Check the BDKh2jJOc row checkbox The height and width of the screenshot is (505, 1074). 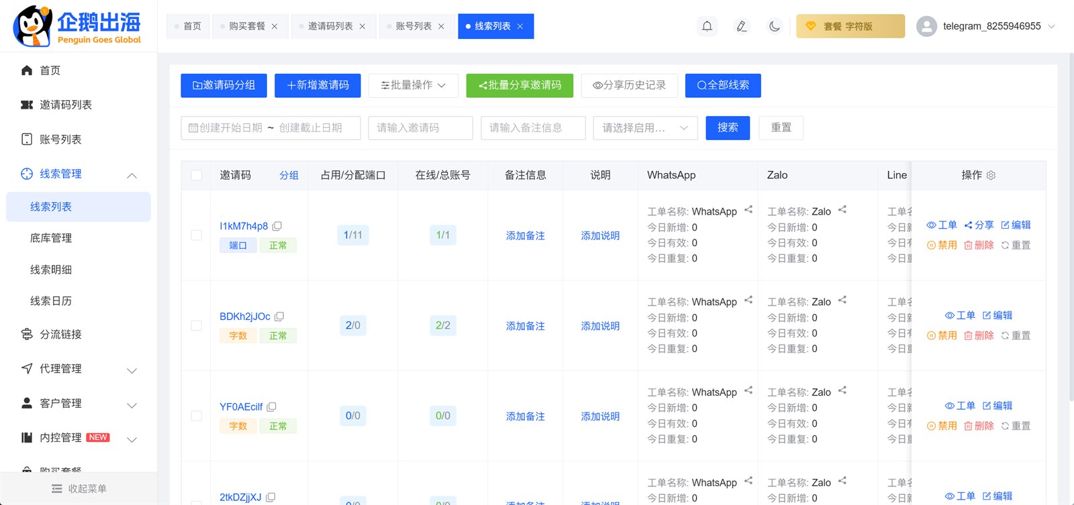(x=196, y=325)
